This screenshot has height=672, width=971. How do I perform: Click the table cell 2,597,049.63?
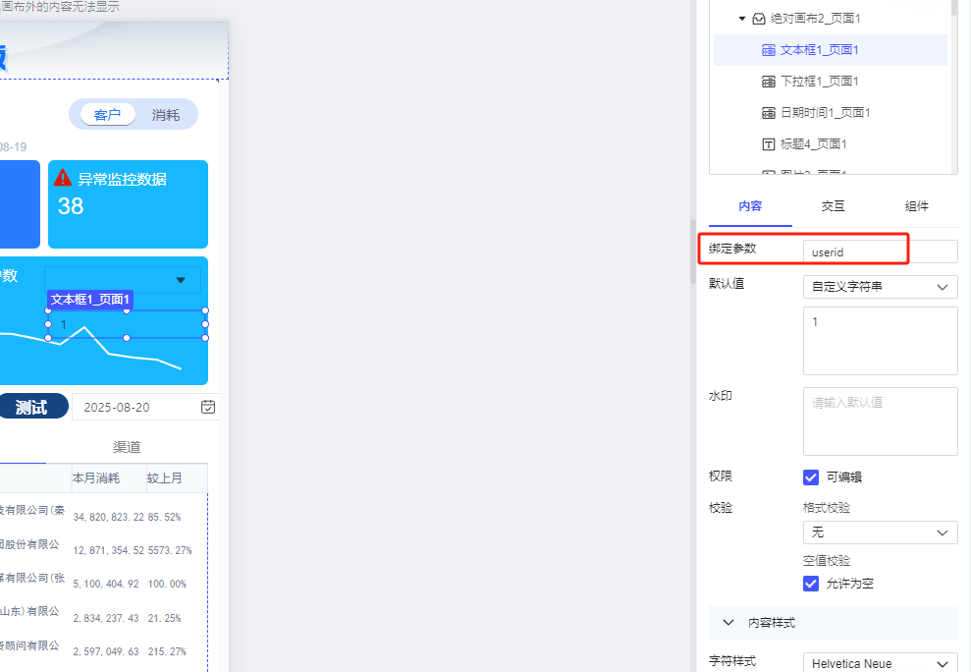click(x=106, y=651)
